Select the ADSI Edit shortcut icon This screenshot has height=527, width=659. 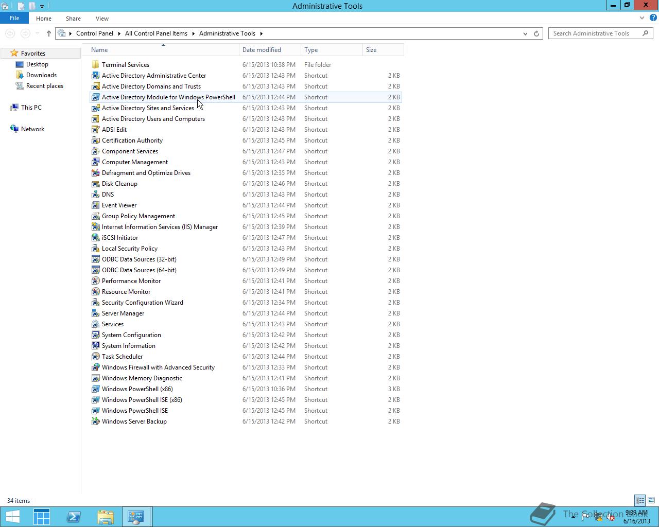point(95,130)
